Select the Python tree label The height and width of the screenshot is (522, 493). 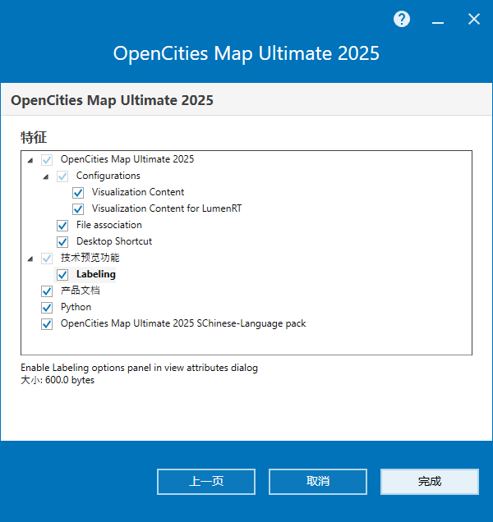(76, 307)
